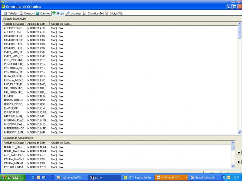
Task: Switch to the Código SQL tab
Action: tap(114, 13)
